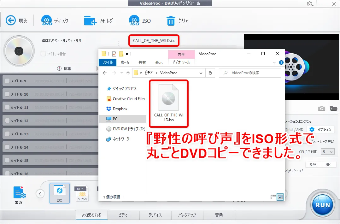The image size is (340, 224).
Task: Click the new folder icon in Explorer titlebar
Action: [x=121, y=54]
